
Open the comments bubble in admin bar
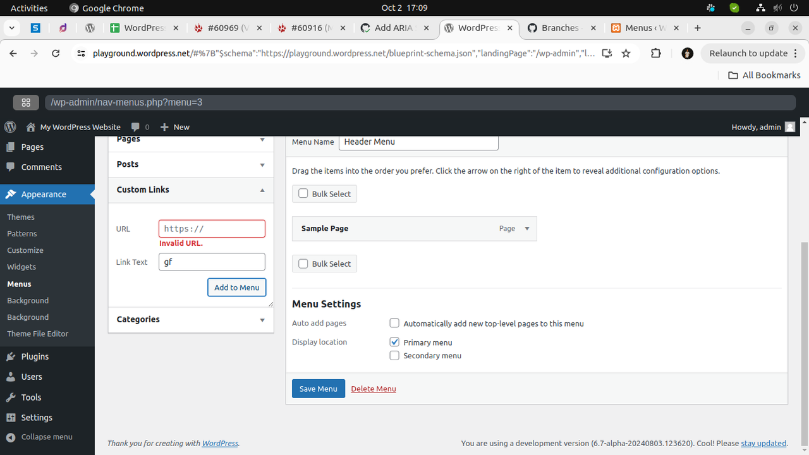[x=140, y=127]
